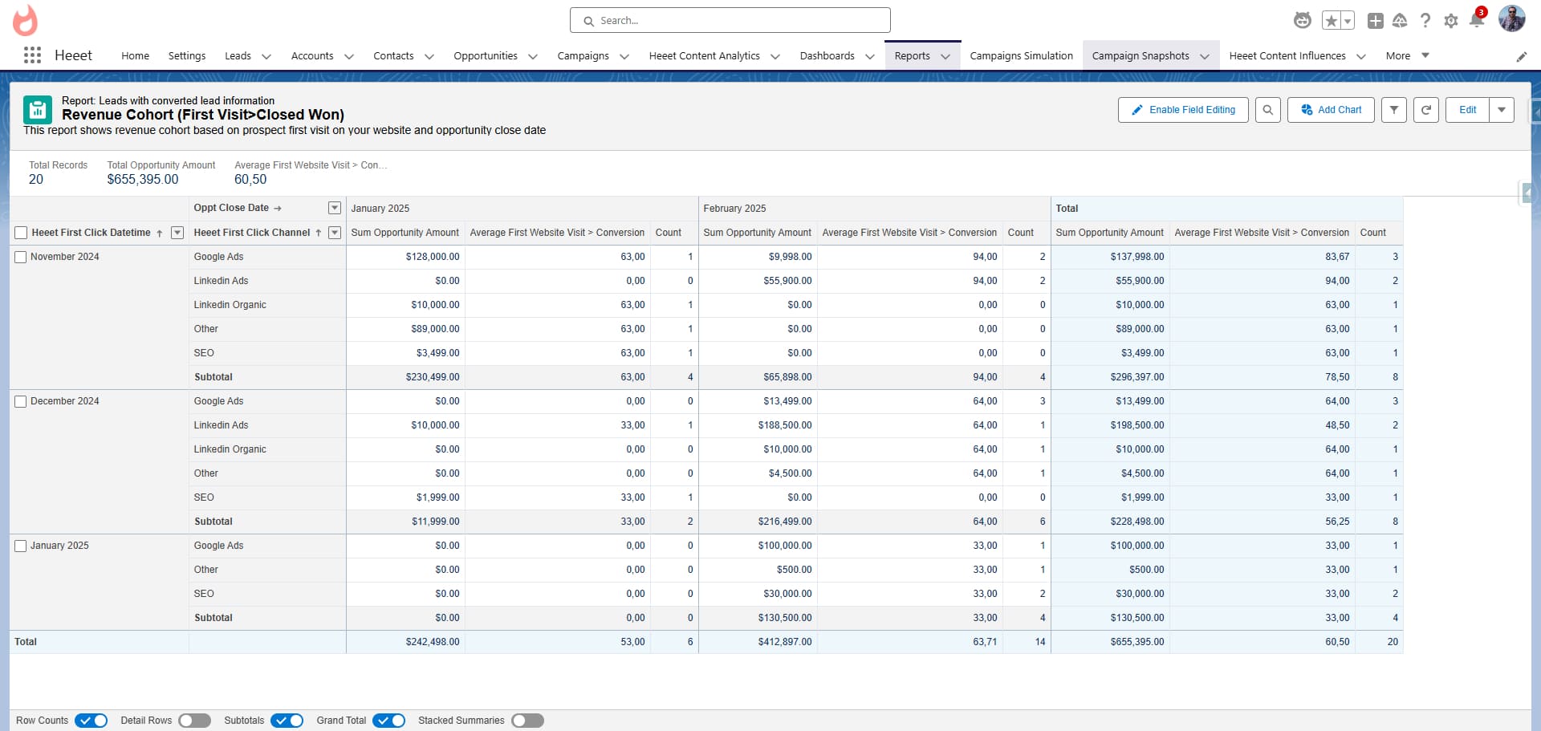Click the February 2025 column group header
The height and width of the screenshot is (731, 1541).
pyautogui.click(x=734, y=209)
